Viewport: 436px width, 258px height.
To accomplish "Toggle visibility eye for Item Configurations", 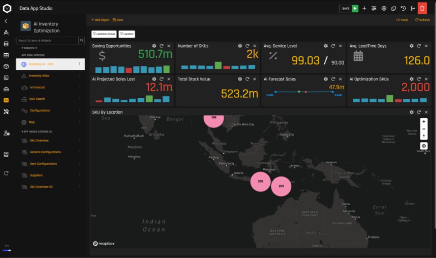I will 25,164.
